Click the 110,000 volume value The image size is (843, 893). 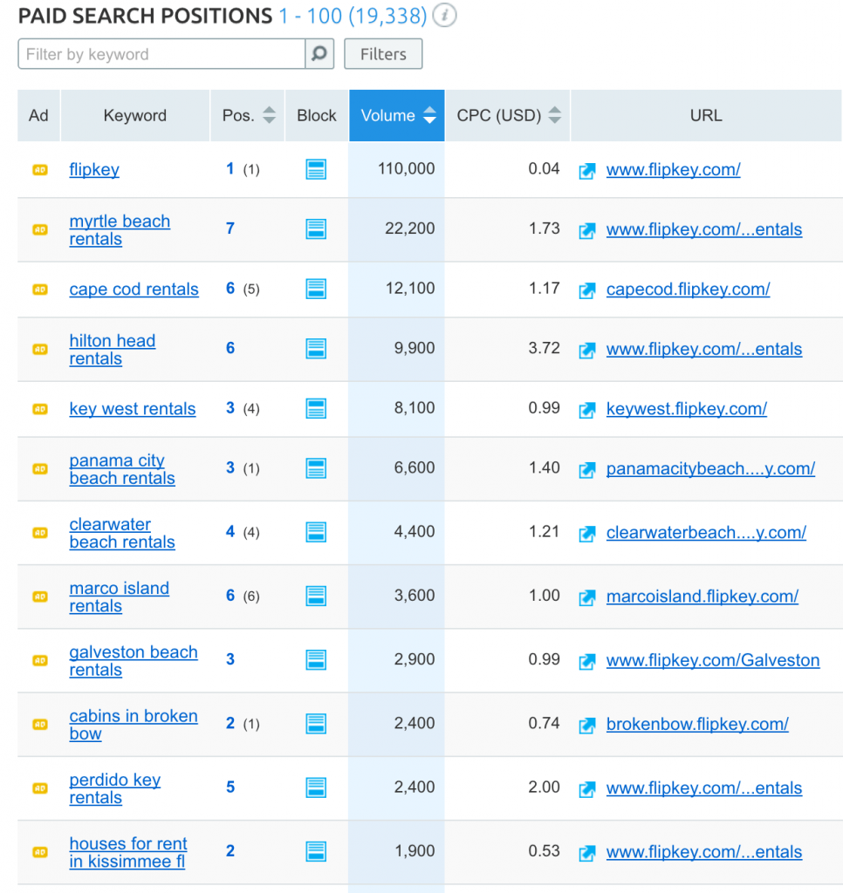coord(407,168)
